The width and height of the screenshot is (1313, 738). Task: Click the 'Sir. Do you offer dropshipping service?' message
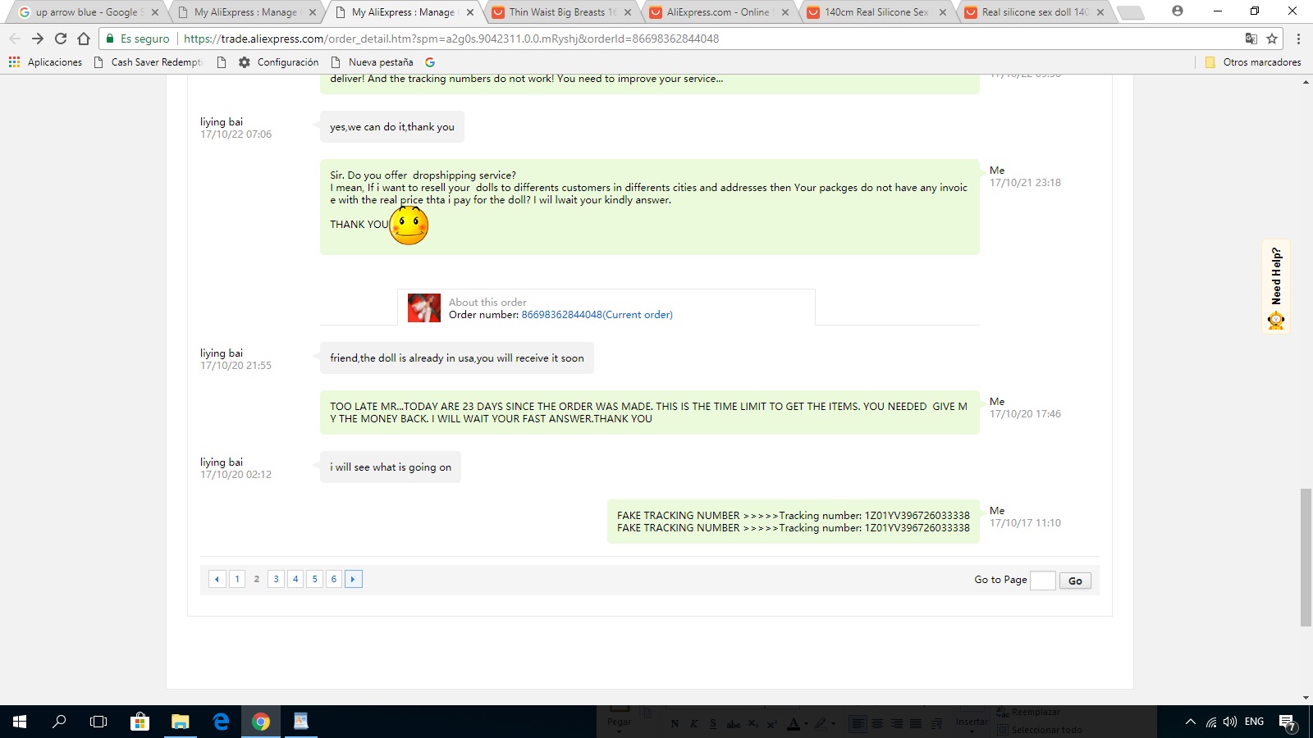click(650, 207)
